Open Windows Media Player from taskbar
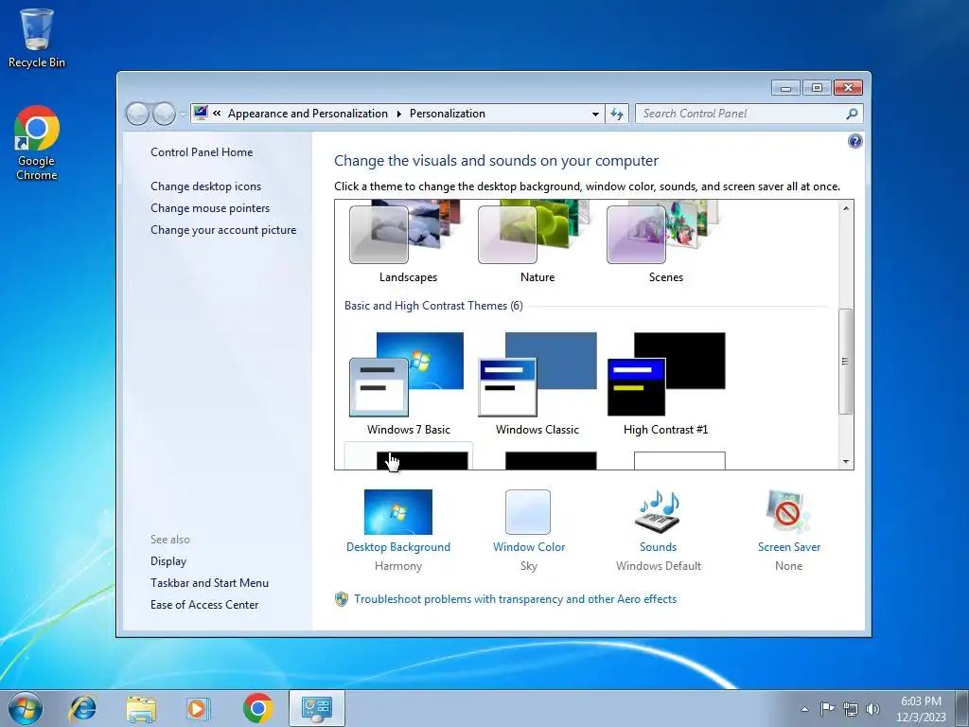Screen dimensions: 969x727 [x=199, y=708]
